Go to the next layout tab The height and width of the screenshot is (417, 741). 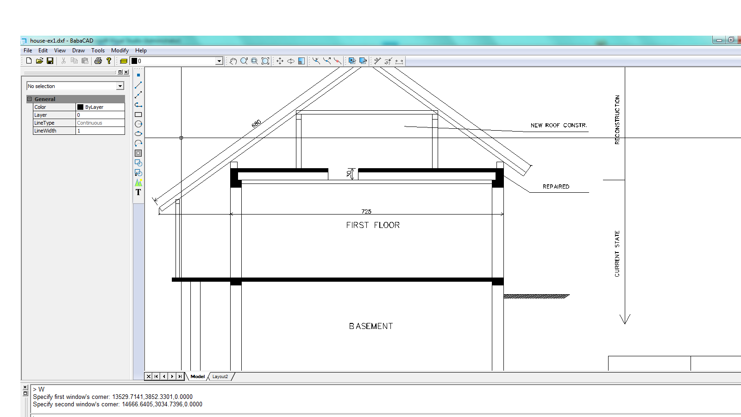pos(172,377)
